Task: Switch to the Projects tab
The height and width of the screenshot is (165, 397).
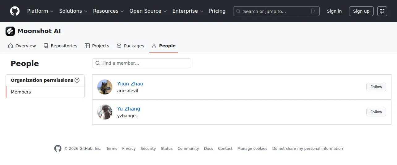Action: (x=97, y=46)
